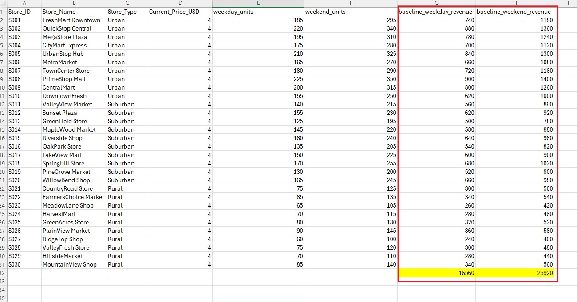Click the row 32 header
Viewport: 577px width, 302px height.
pos(3,273)
